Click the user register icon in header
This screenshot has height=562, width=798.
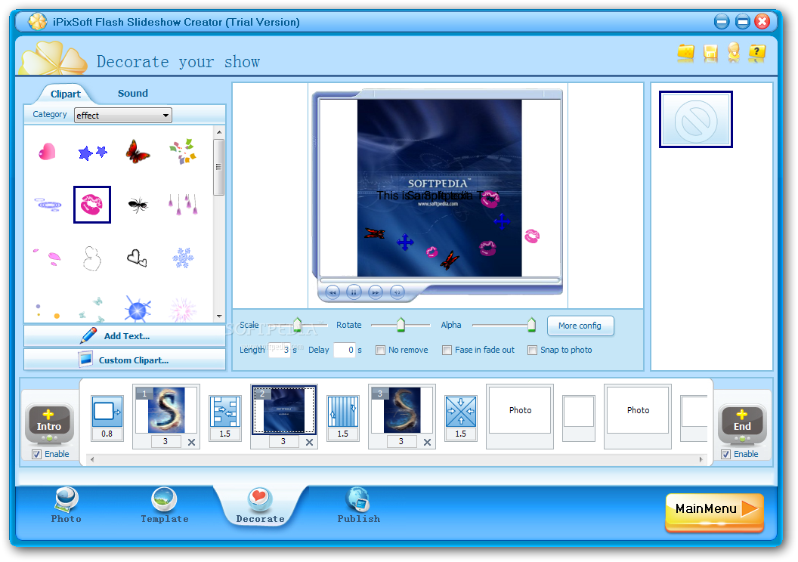[x=733, y=52]
